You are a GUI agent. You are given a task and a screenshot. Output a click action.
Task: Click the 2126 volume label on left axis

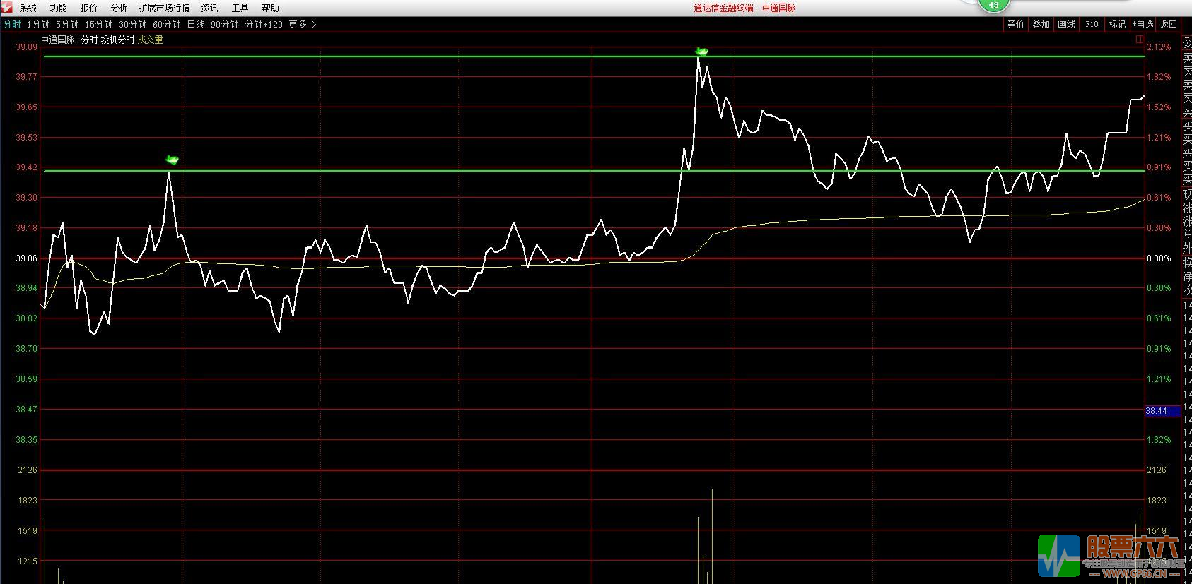click(x=28, y=470)
